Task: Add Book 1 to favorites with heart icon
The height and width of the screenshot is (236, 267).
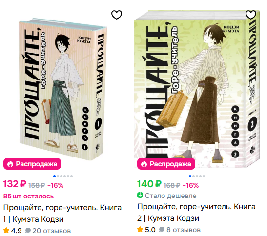Action: coord(117,15)
